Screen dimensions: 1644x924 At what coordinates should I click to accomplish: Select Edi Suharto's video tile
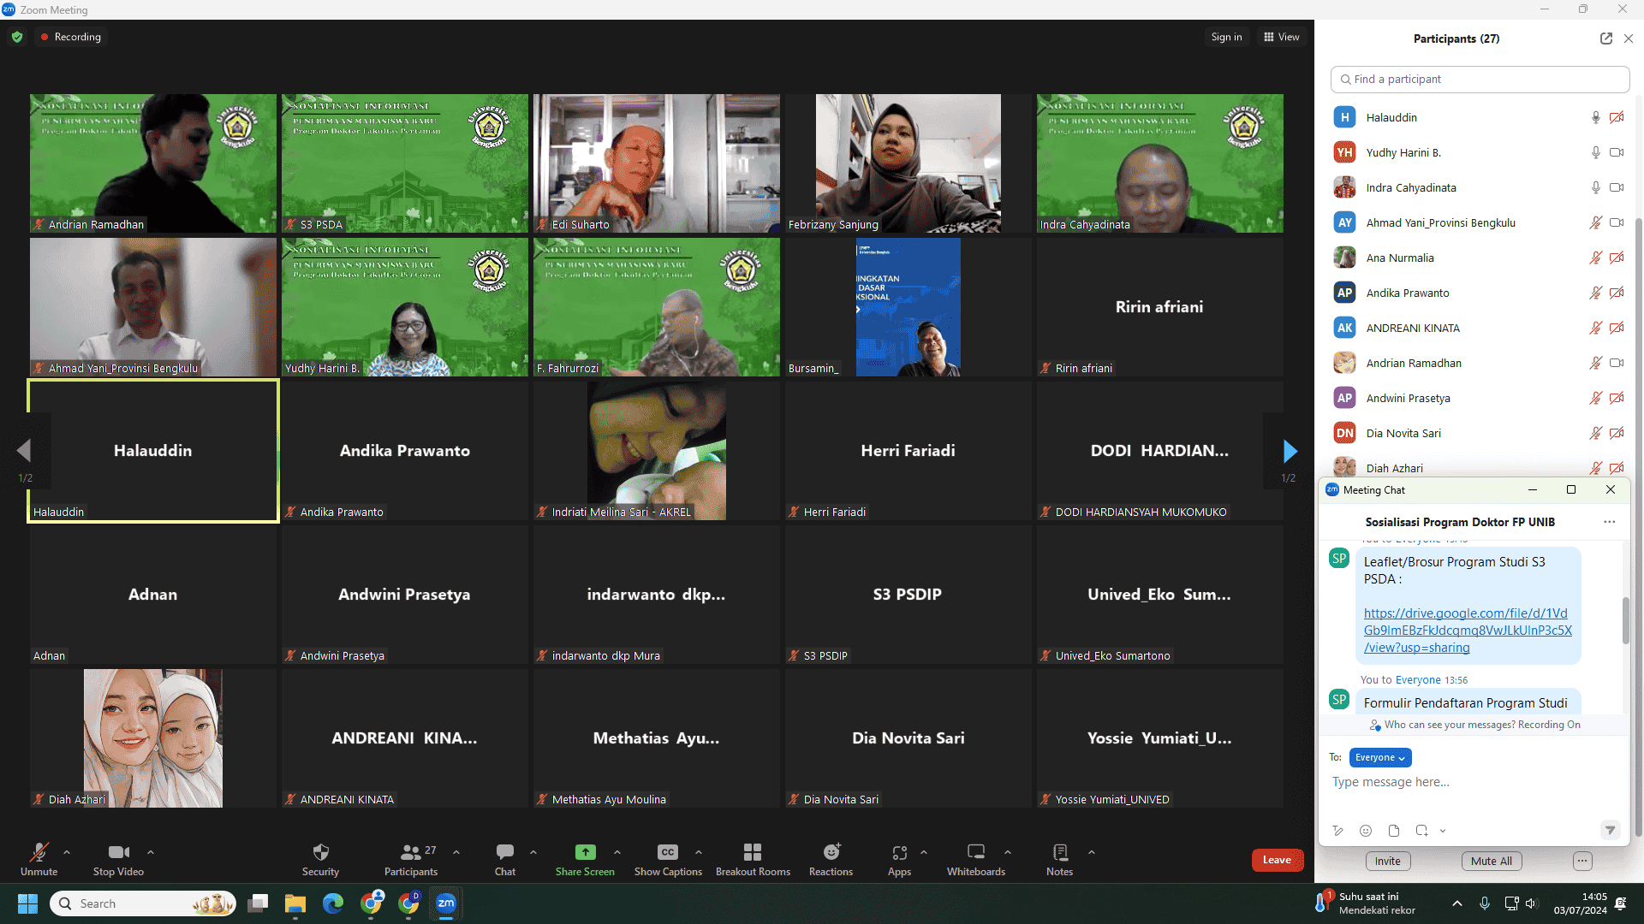[x=657, y=163]
